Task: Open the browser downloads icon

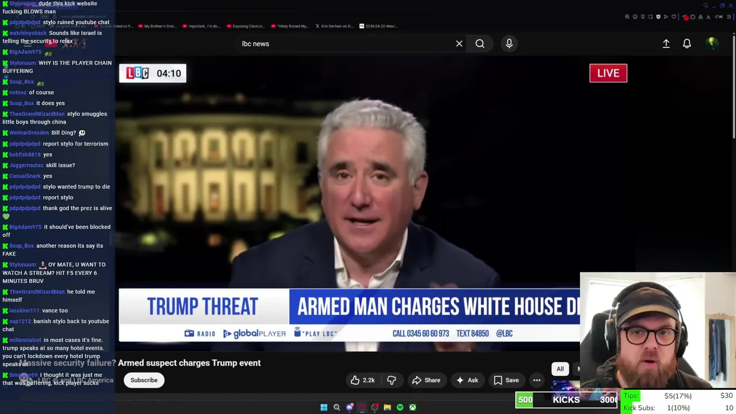Action: tap(708, 17)
